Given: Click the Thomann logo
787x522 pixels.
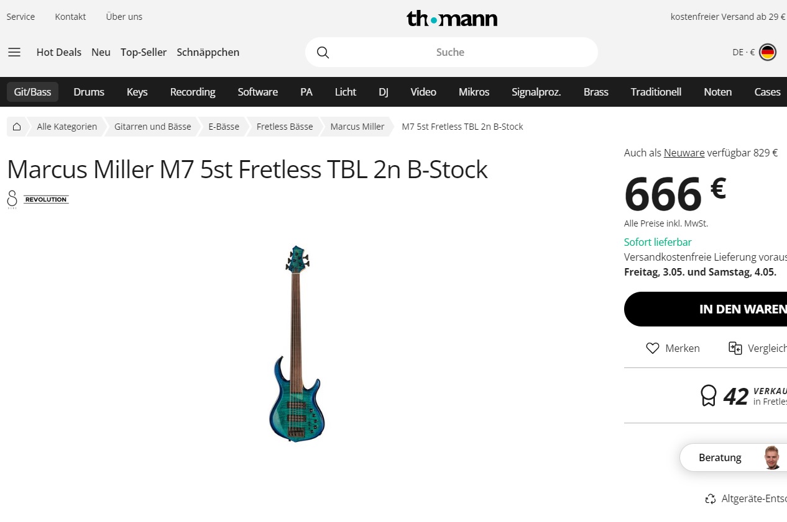Looking at the screenshot, I should click(452, 18).
